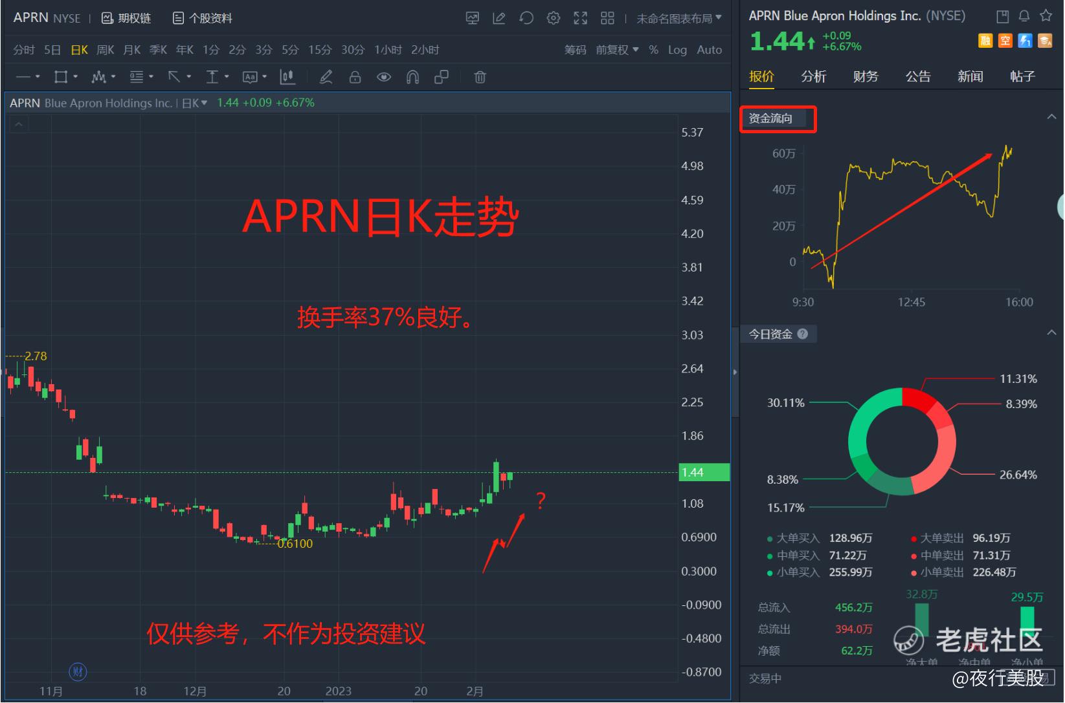Add APRN to watchlist with star icon

(x=1046, y=16)
